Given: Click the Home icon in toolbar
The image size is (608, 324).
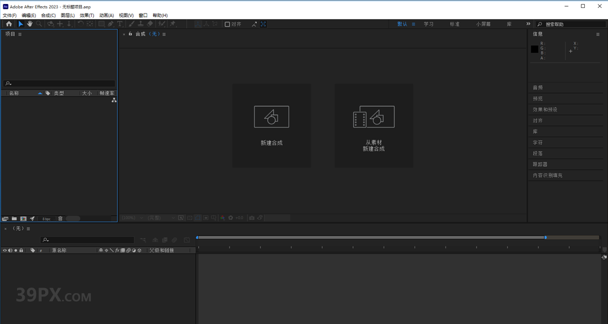Looking at the screenshot, I should (x=9, y=24).
